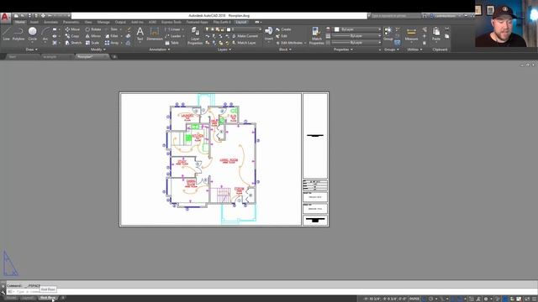
Task: Expand the Properties panel
Action: 343,49
